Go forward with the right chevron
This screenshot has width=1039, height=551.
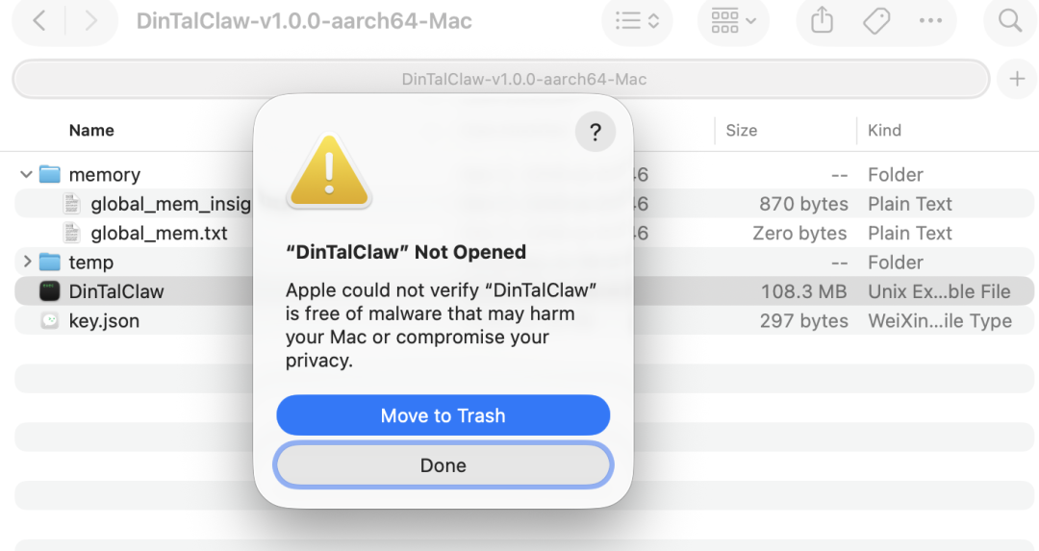tap(91, 20)
